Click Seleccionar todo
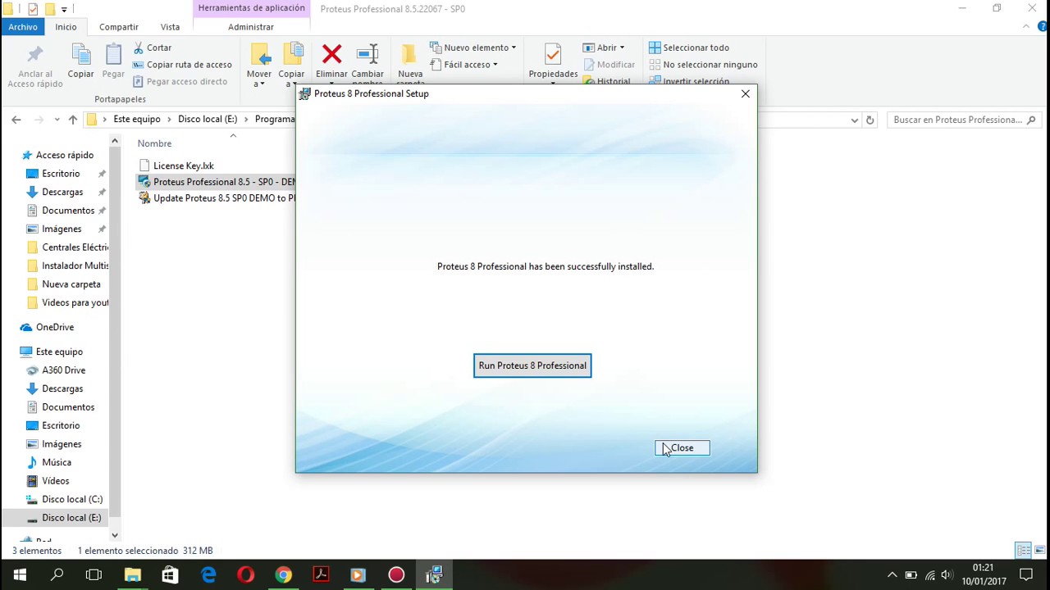Viewport: 1050px width, 590px height. click(x=689, y=48)
